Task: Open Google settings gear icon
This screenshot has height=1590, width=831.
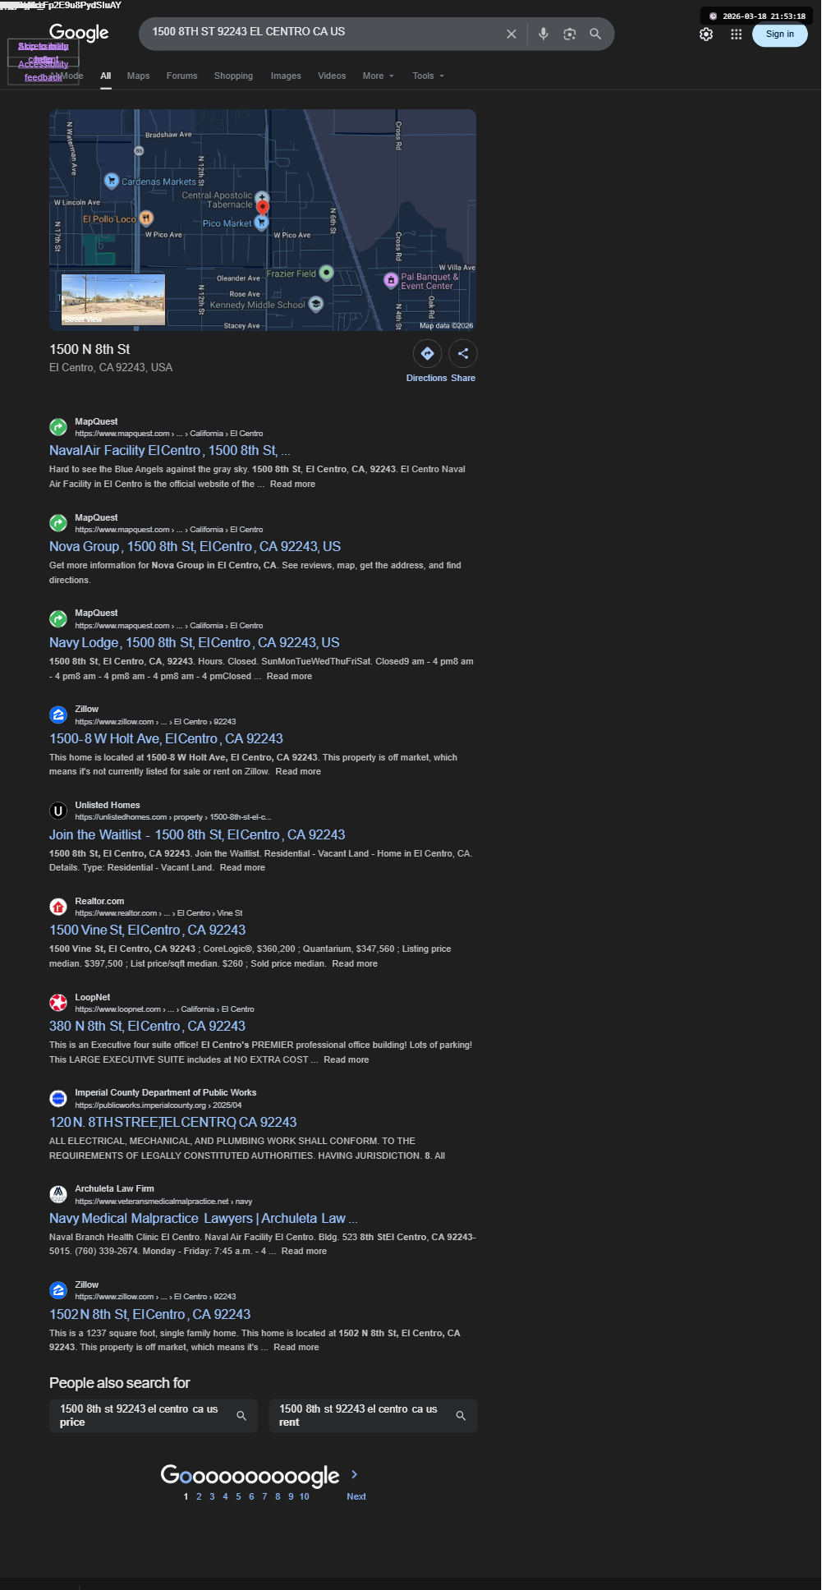Action: (x=706, y=34)
